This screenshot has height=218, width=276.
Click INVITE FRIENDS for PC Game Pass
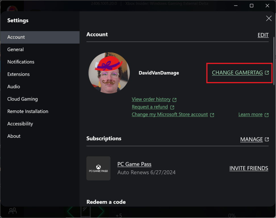[249, 168]
